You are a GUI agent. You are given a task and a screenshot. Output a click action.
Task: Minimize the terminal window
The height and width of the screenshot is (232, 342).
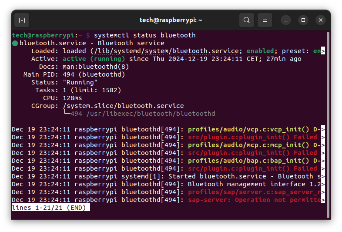coord(286,20)
